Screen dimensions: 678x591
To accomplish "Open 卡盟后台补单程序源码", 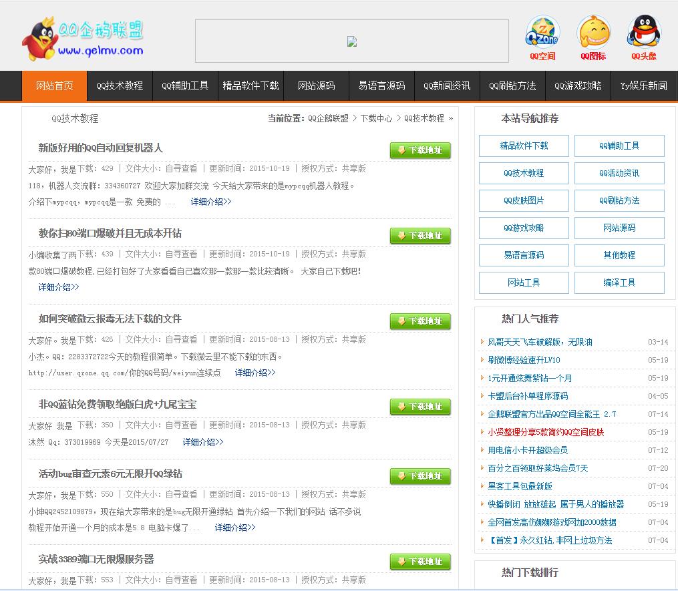I will (528, 397).
